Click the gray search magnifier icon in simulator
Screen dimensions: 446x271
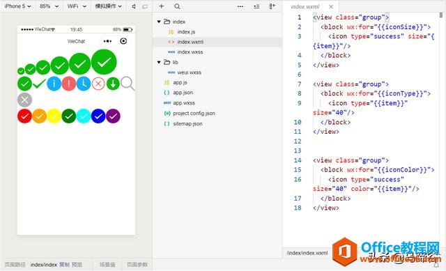coord(128,84)
